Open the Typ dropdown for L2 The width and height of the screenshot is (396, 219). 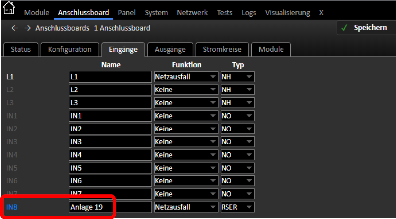pyautogui.click(x=237, y=90)
